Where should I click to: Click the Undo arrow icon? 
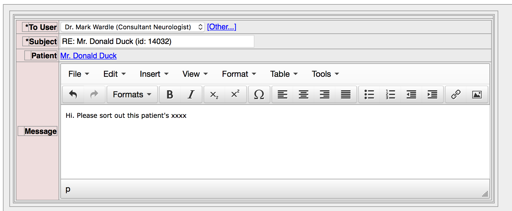(73, 94)
